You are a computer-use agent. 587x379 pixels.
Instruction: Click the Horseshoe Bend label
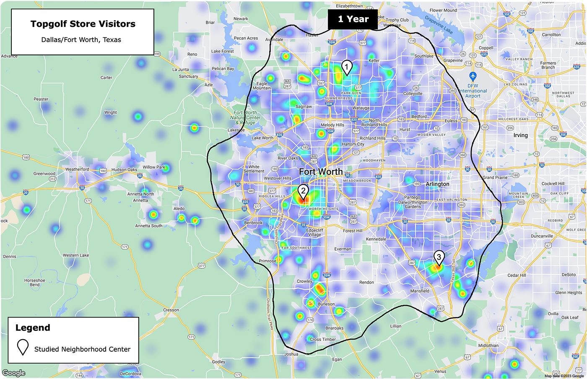click(x=35, y=283)
